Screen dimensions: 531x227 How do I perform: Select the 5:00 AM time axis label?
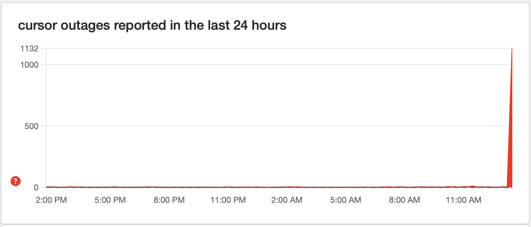[346, 200]
